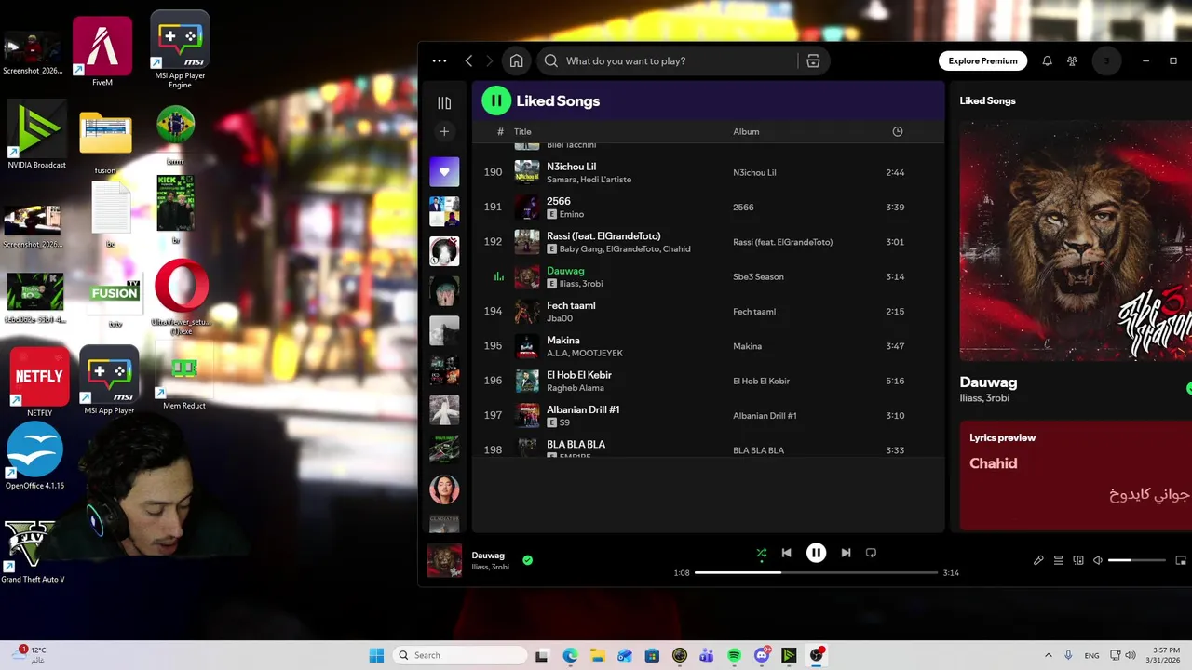Create new playlist with plus icon
The width and height of the screenshot is (1192, 670).
pyautogui.click(x=444, y=132)
